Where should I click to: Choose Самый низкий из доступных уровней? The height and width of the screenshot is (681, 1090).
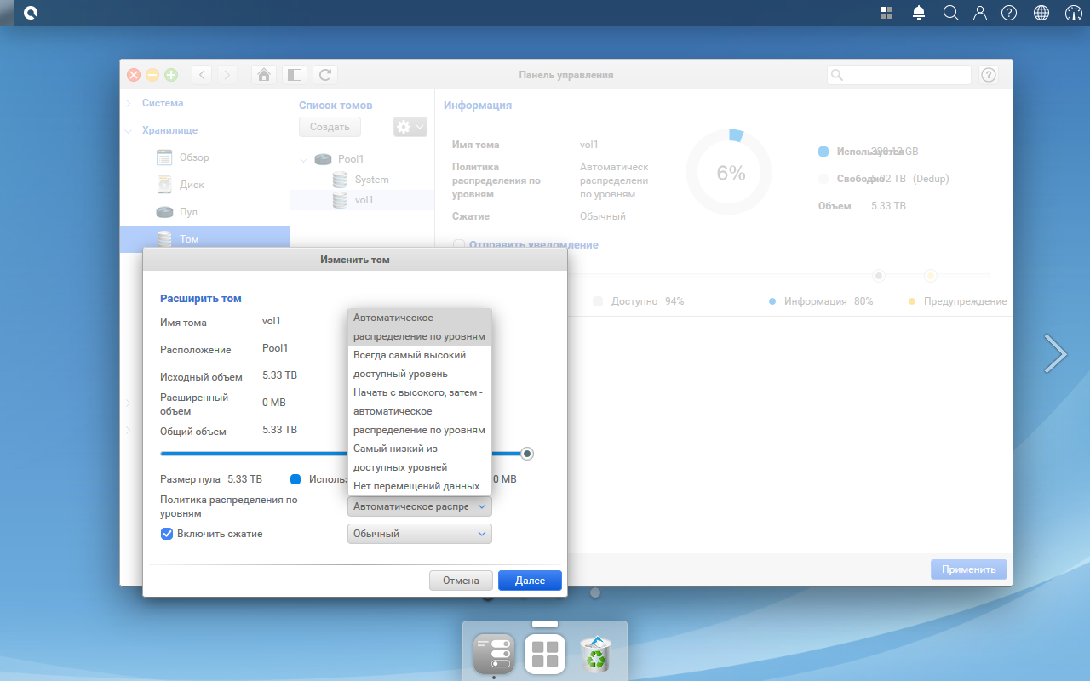(420, 458)
